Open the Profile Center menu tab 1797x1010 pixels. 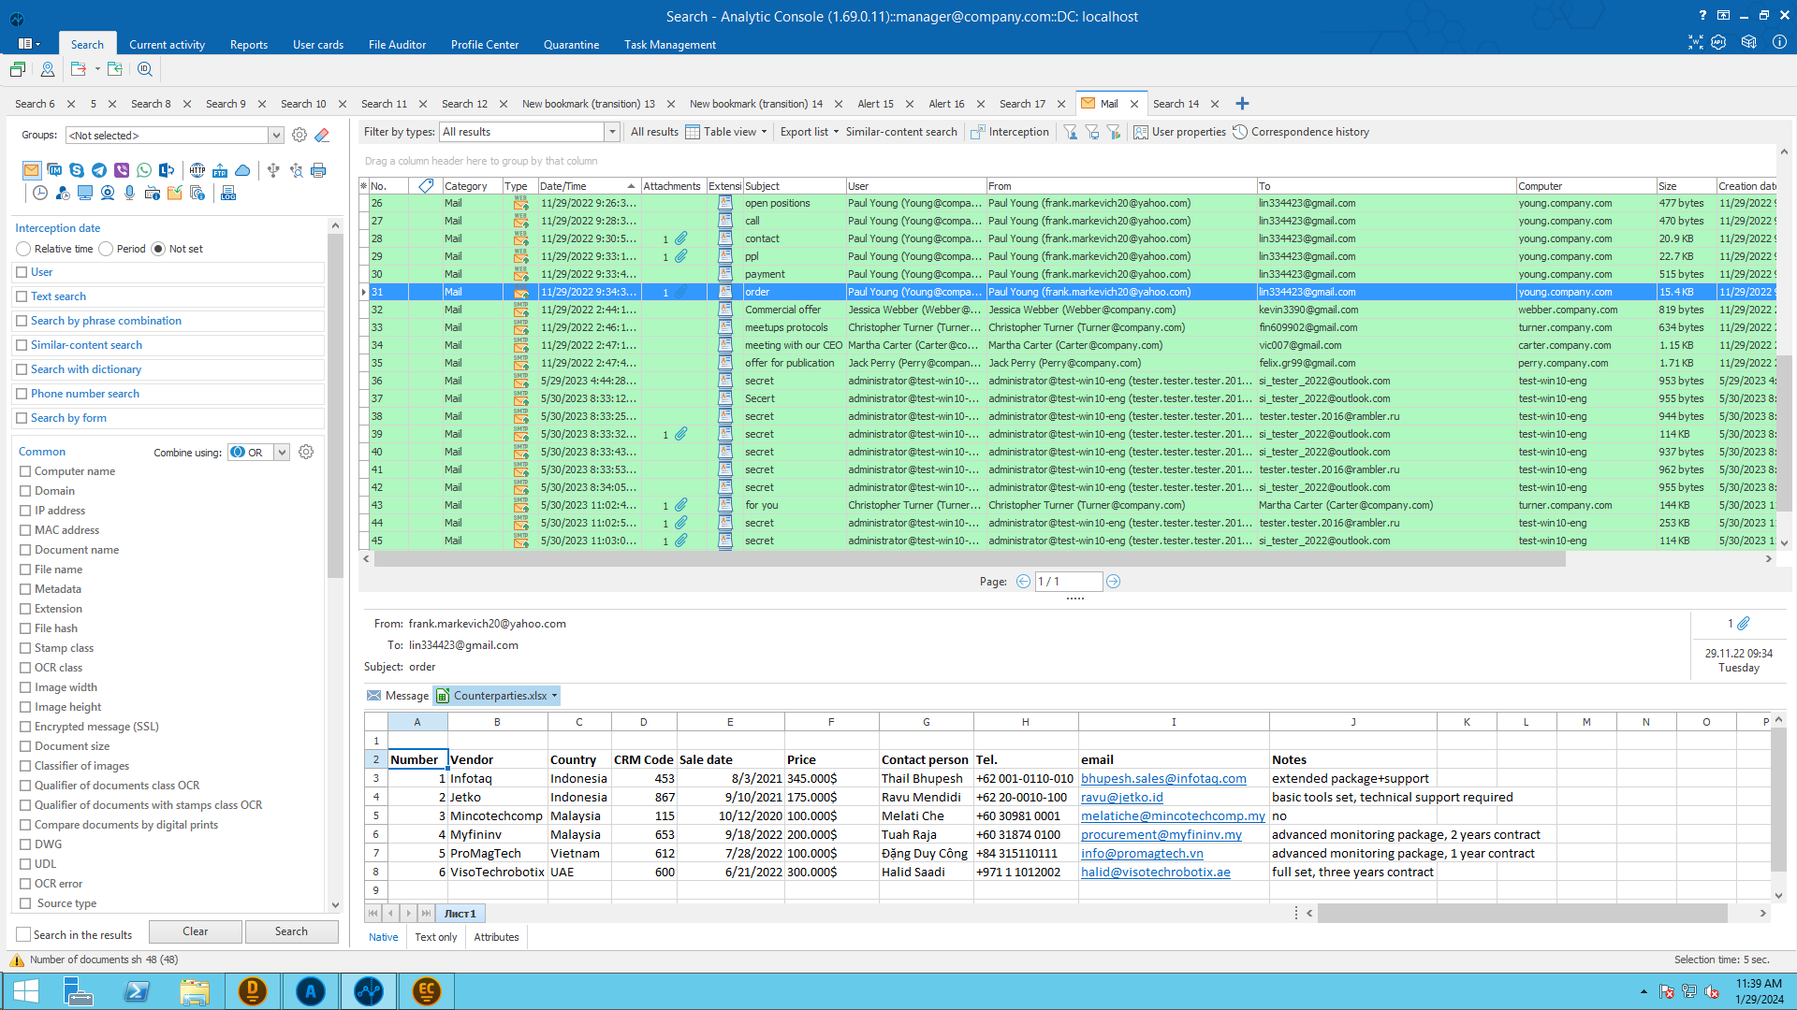[484, 45]
